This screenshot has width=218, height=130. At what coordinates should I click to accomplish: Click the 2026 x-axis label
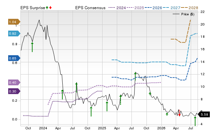pos(161,128)
